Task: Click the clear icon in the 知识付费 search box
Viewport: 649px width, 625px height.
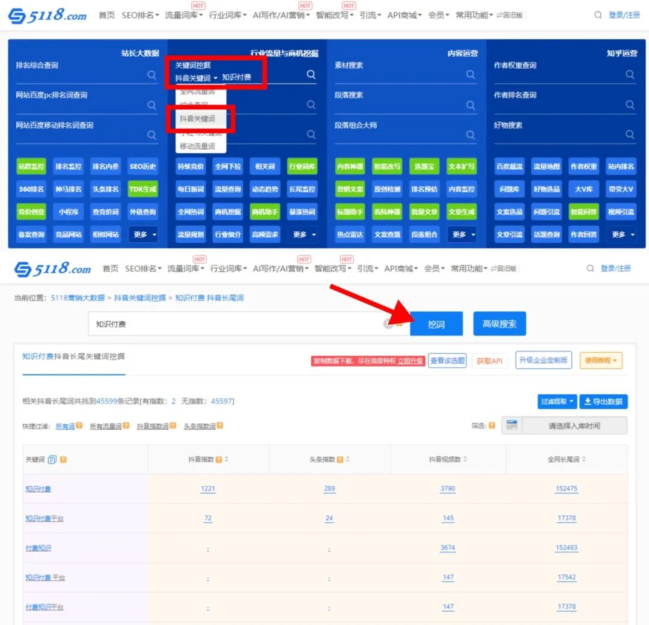Action: point(388,324)
